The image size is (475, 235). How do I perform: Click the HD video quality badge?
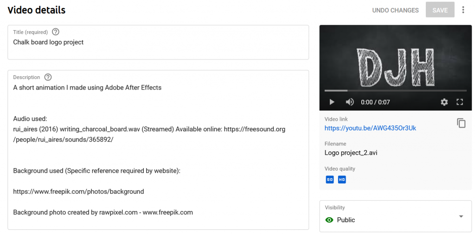pyautogui.click(x=342, y=179)
